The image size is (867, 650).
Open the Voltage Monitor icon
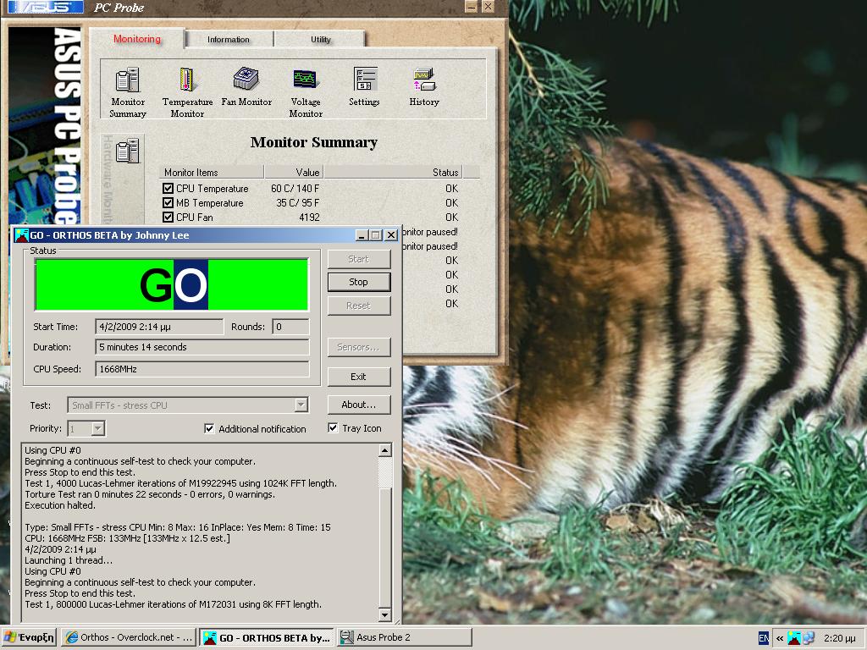click(x=305, y=92)
